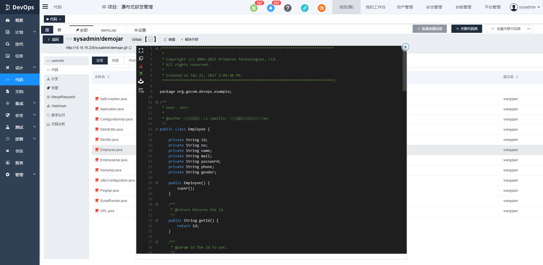This screenshot has width=543, height=265.
Task: Click the copy code icon in viewer
Action: click(141, 59)
